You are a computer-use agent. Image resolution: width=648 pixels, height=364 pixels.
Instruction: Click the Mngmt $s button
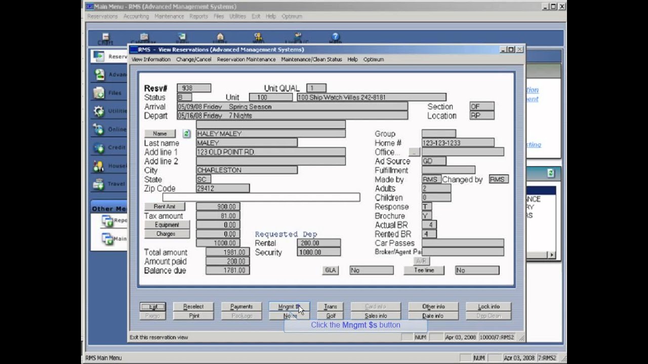(x=289, y=306)
